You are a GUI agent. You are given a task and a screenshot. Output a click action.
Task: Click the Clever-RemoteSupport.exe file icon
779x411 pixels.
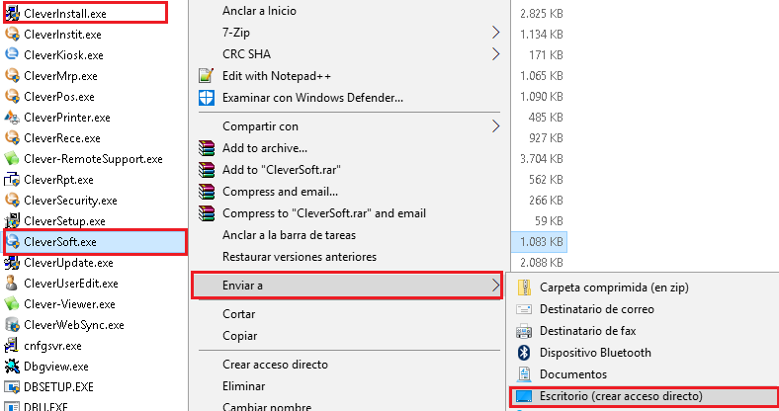point(13,158)
